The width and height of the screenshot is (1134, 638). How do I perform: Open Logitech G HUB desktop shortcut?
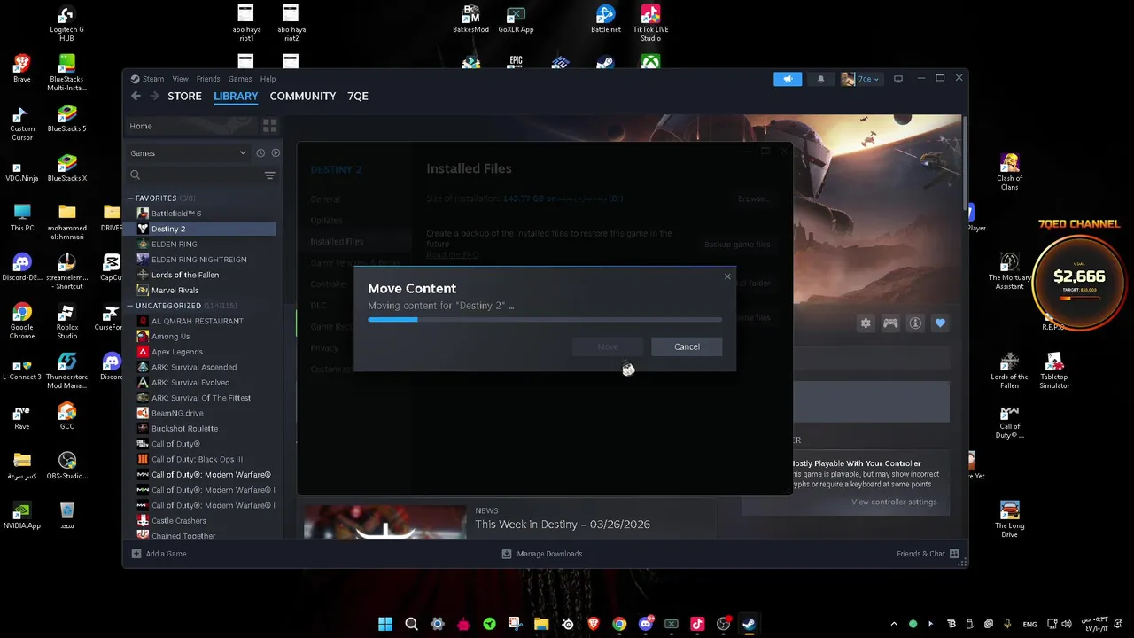pyautogui.click(x=66, y=24)
